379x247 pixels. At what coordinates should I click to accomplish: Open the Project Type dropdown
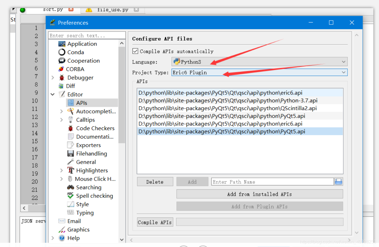pyautogui.click(x=259, y=73)
